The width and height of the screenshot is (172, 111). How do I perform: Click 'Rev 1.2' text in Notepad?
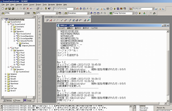pos(61,62)
